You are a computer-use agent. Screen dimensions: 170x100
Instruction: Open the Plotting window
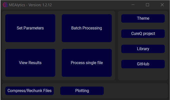click(x=82, y=91)
